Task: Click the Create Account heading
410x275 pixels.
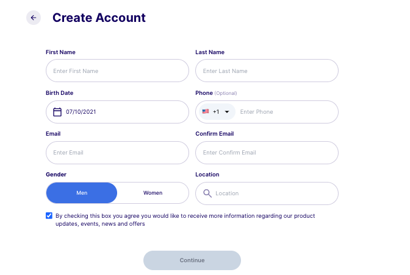Action: 99,18
